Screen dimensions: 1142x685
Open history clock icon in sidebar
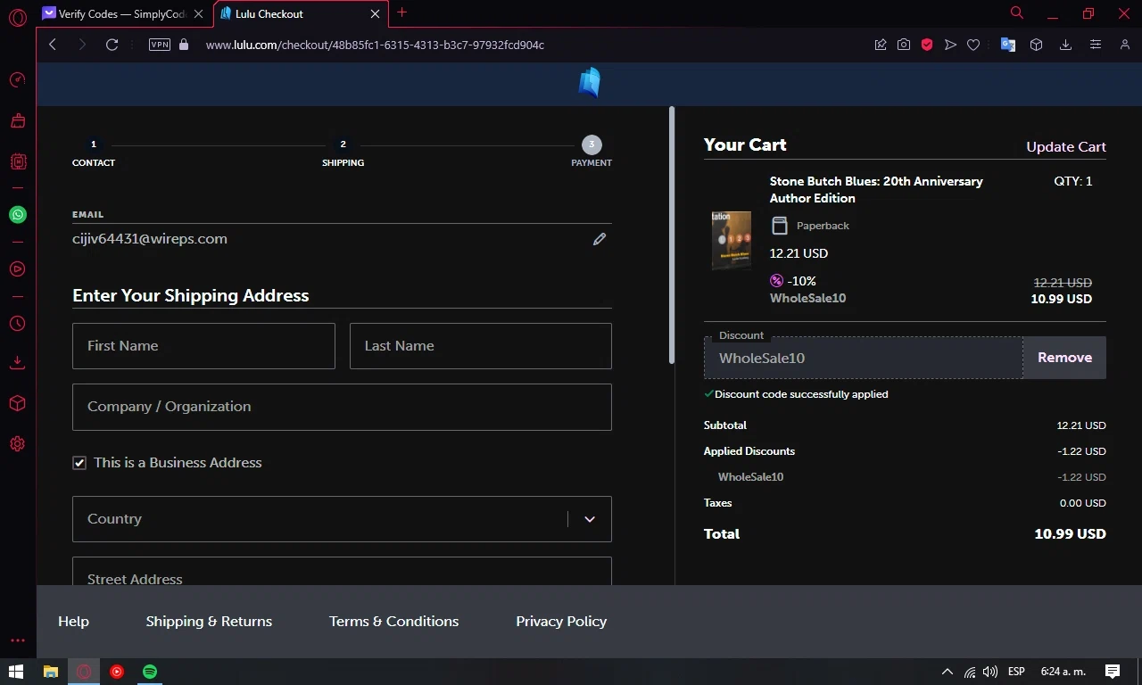pyautogui.click(x=18, y=324)
